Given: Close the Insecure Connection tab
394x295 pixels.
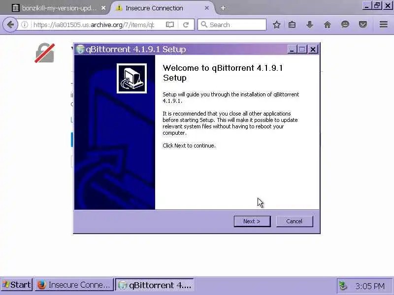Looking at the screenshot, I should coord(206,8).
